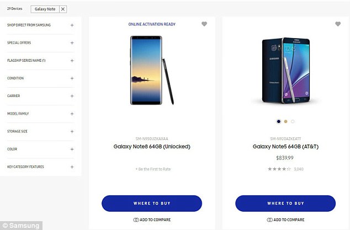The image size is (350, 230).
Task: Remove the Galaxy Note filter tag
Action: tap(63, 9)
